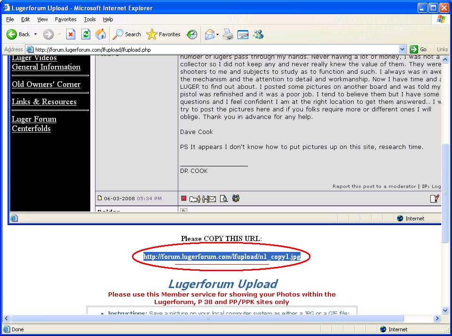Open the Tools menu
The height and width of the screenshot is (336, 452).
90,19
